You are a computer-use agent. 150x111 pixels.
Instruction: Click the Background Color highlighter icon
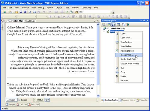pos(68,16)
